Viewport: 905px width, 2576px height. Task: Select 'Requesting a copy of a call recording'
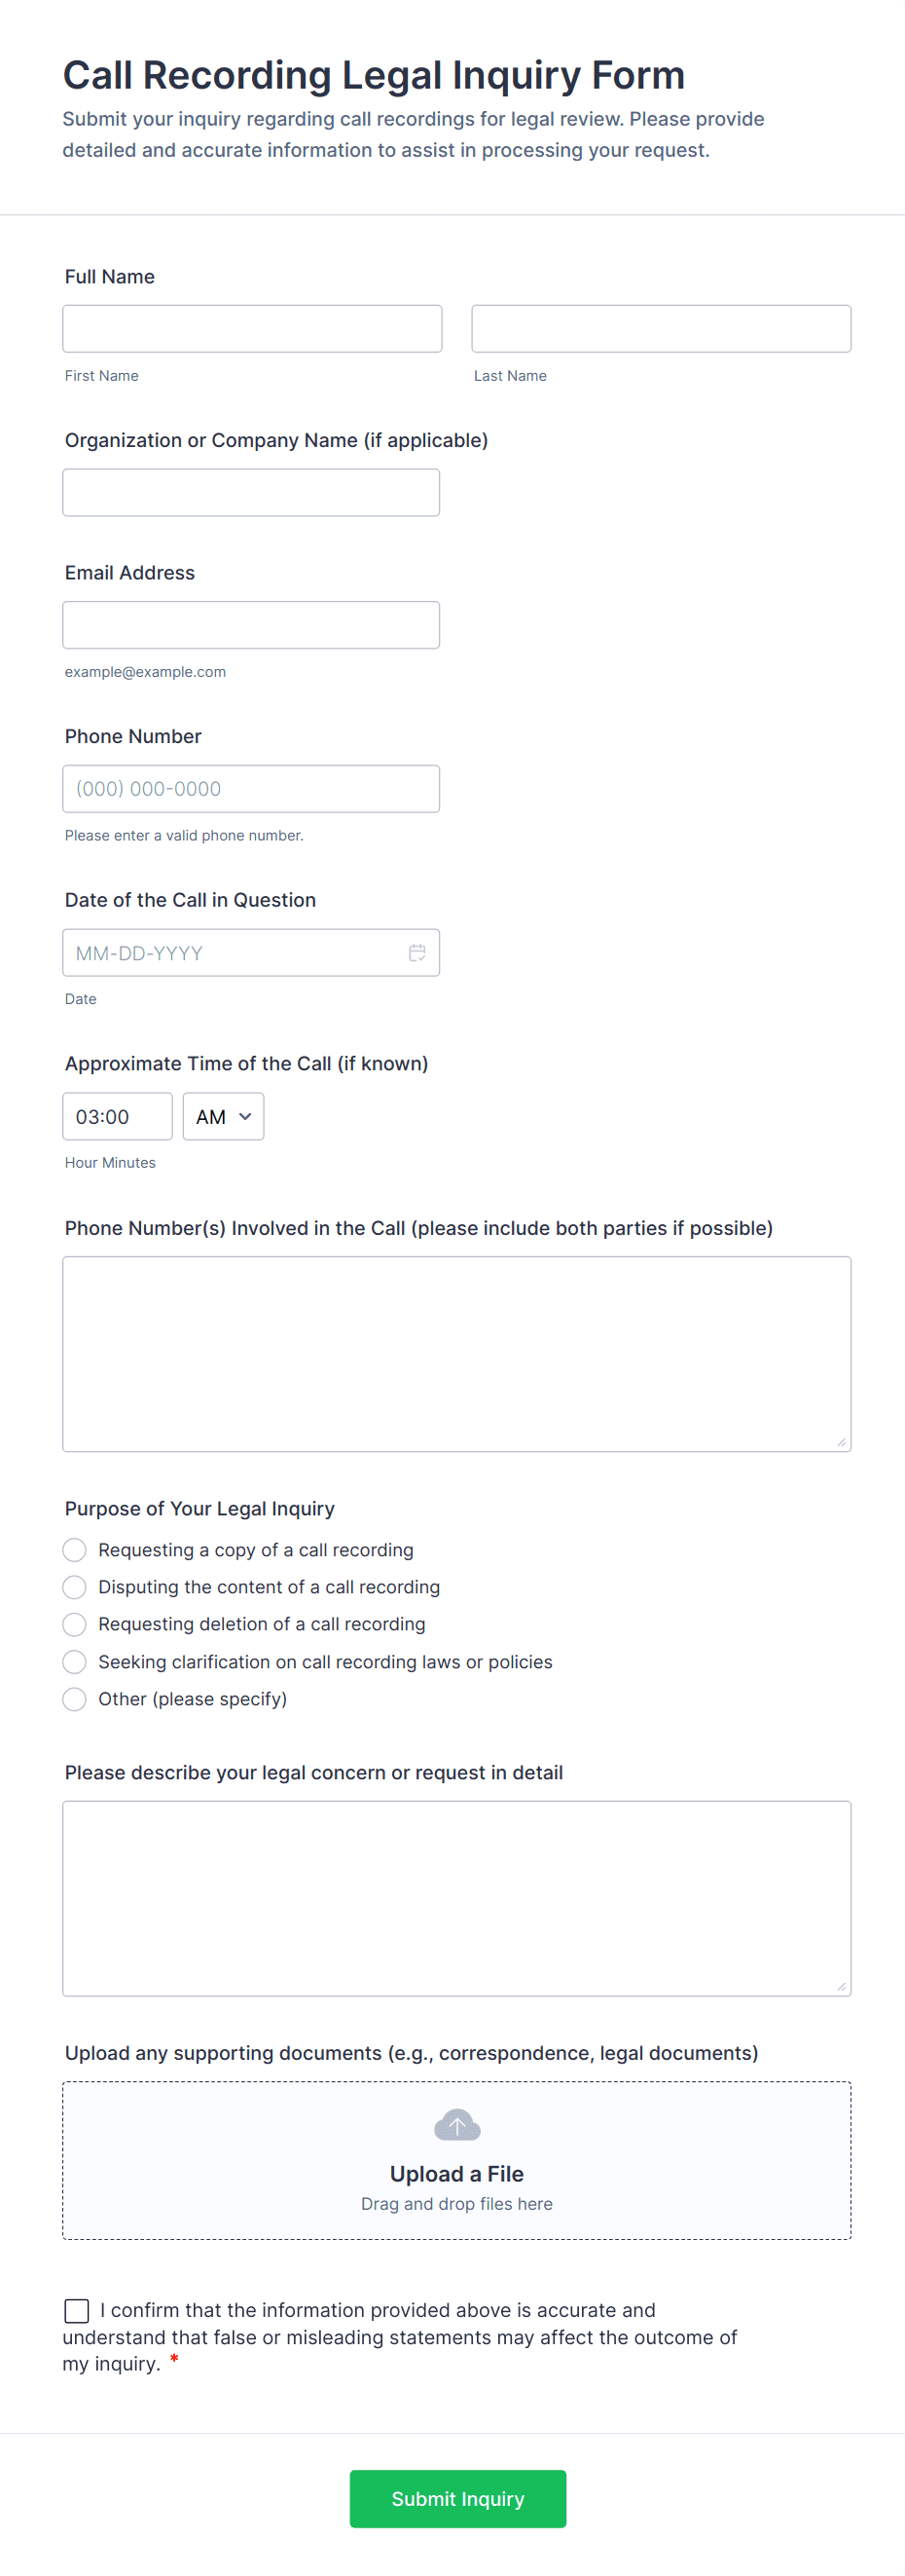[x=75, y=1550]
